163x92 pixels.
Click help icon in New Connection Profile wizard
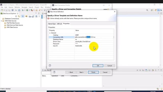coord(54,72)
